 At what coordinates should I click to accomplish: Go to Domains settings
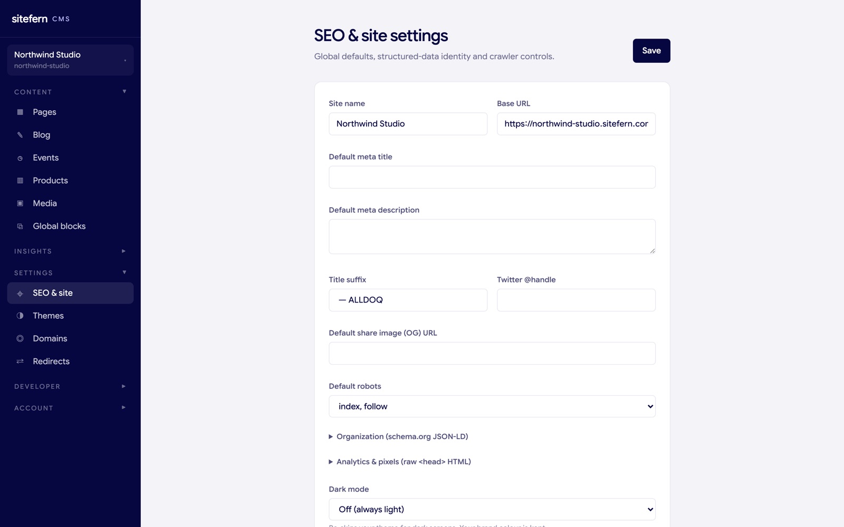(70, 338)
